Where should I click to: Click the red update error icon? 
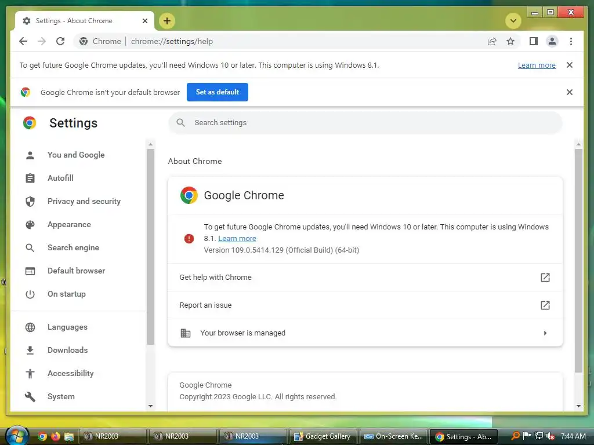coord(189,238)
